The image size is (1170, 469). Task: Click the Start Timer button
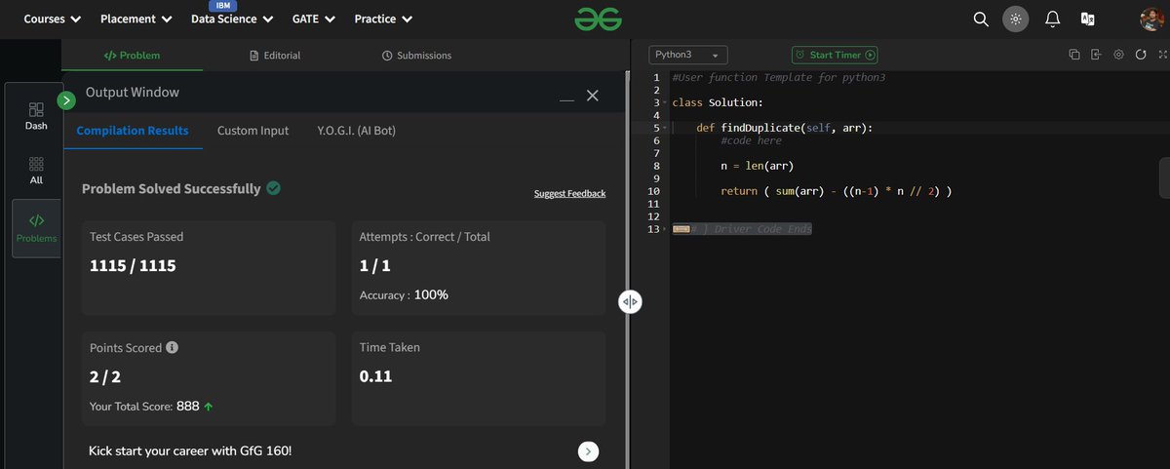tap(836, 56)
